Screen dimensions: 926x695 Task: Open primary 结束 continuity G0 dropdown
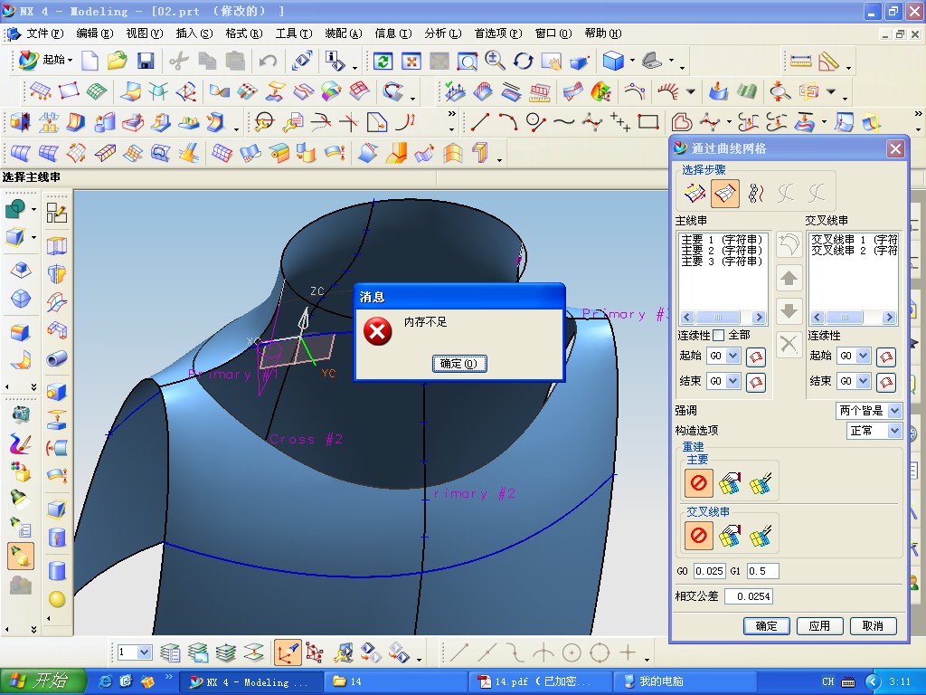click(x=732, y=381)
